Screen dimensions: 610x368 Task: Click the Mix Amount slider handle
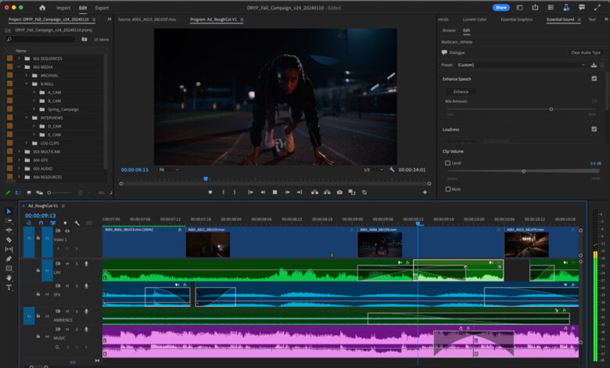(551, 109)
